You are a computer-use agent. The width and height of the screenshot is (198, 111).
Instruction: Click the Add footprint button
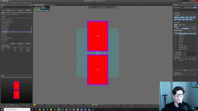coord(12,43)
